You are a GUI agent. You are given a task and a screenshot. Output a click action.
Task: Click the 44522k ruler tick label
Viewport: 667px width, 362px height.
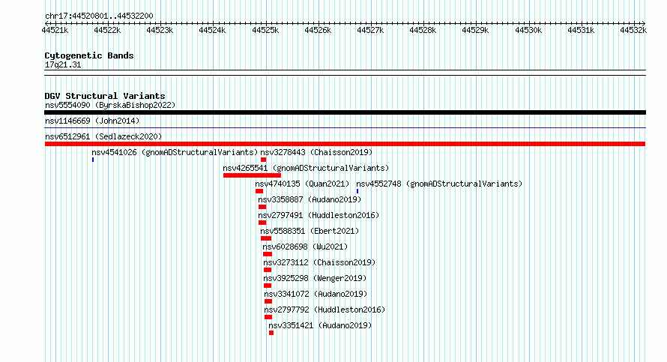107,30
